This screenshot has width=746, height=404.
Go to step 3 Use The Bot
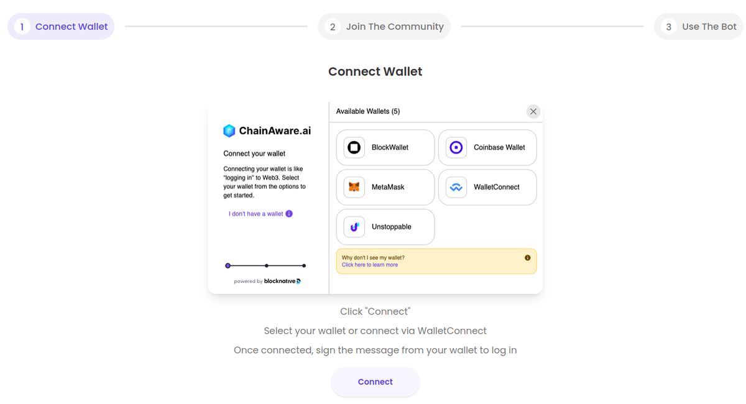(x=699, y=27)
